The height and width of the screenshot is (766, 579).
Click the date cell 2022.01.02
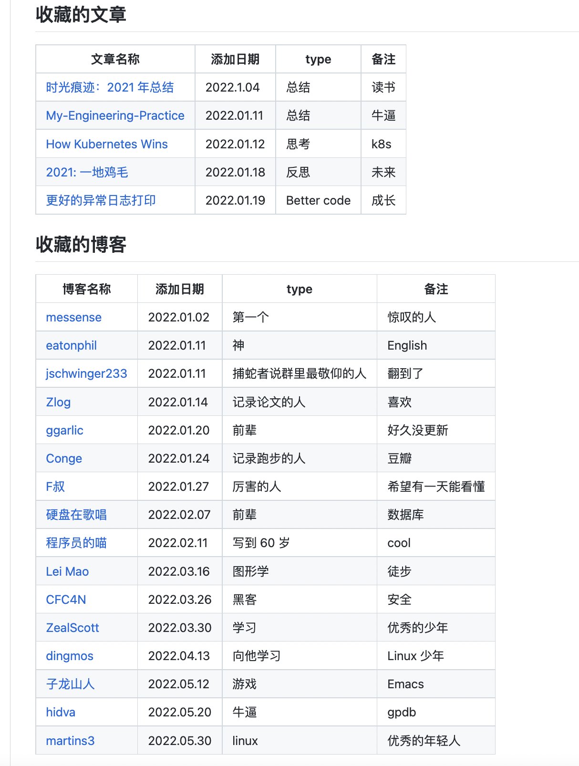click(180, 317)
